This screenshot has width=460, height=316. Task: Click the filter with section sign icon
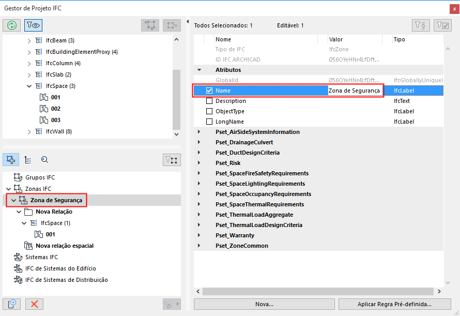click(x=421, y=25)
